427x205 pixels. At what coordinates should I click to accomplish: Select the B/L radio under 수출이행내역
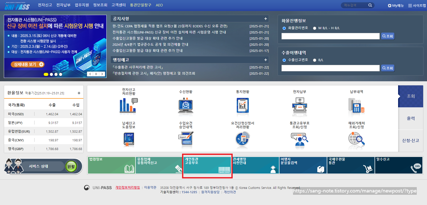click(x=314, y=60)
